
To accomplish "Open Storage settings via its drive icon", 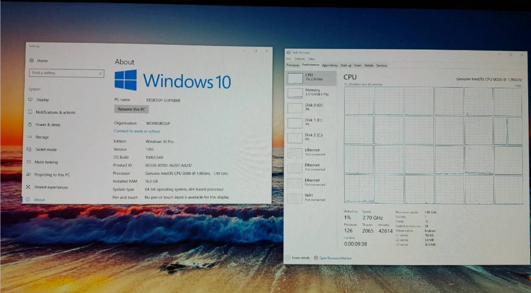I will coord(29,137).
